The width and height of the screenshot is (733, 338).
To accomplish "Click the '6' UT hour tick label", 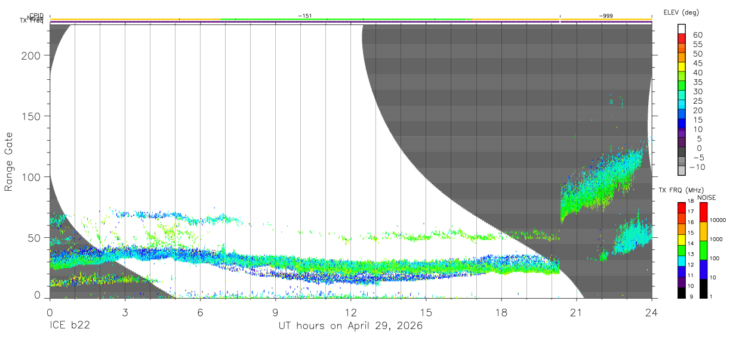I will (x=200, y=312).
